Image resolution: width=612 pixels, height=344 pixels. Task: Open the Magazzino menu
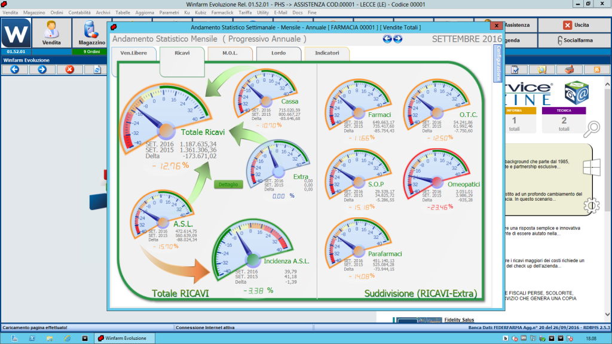coord(34,13)
